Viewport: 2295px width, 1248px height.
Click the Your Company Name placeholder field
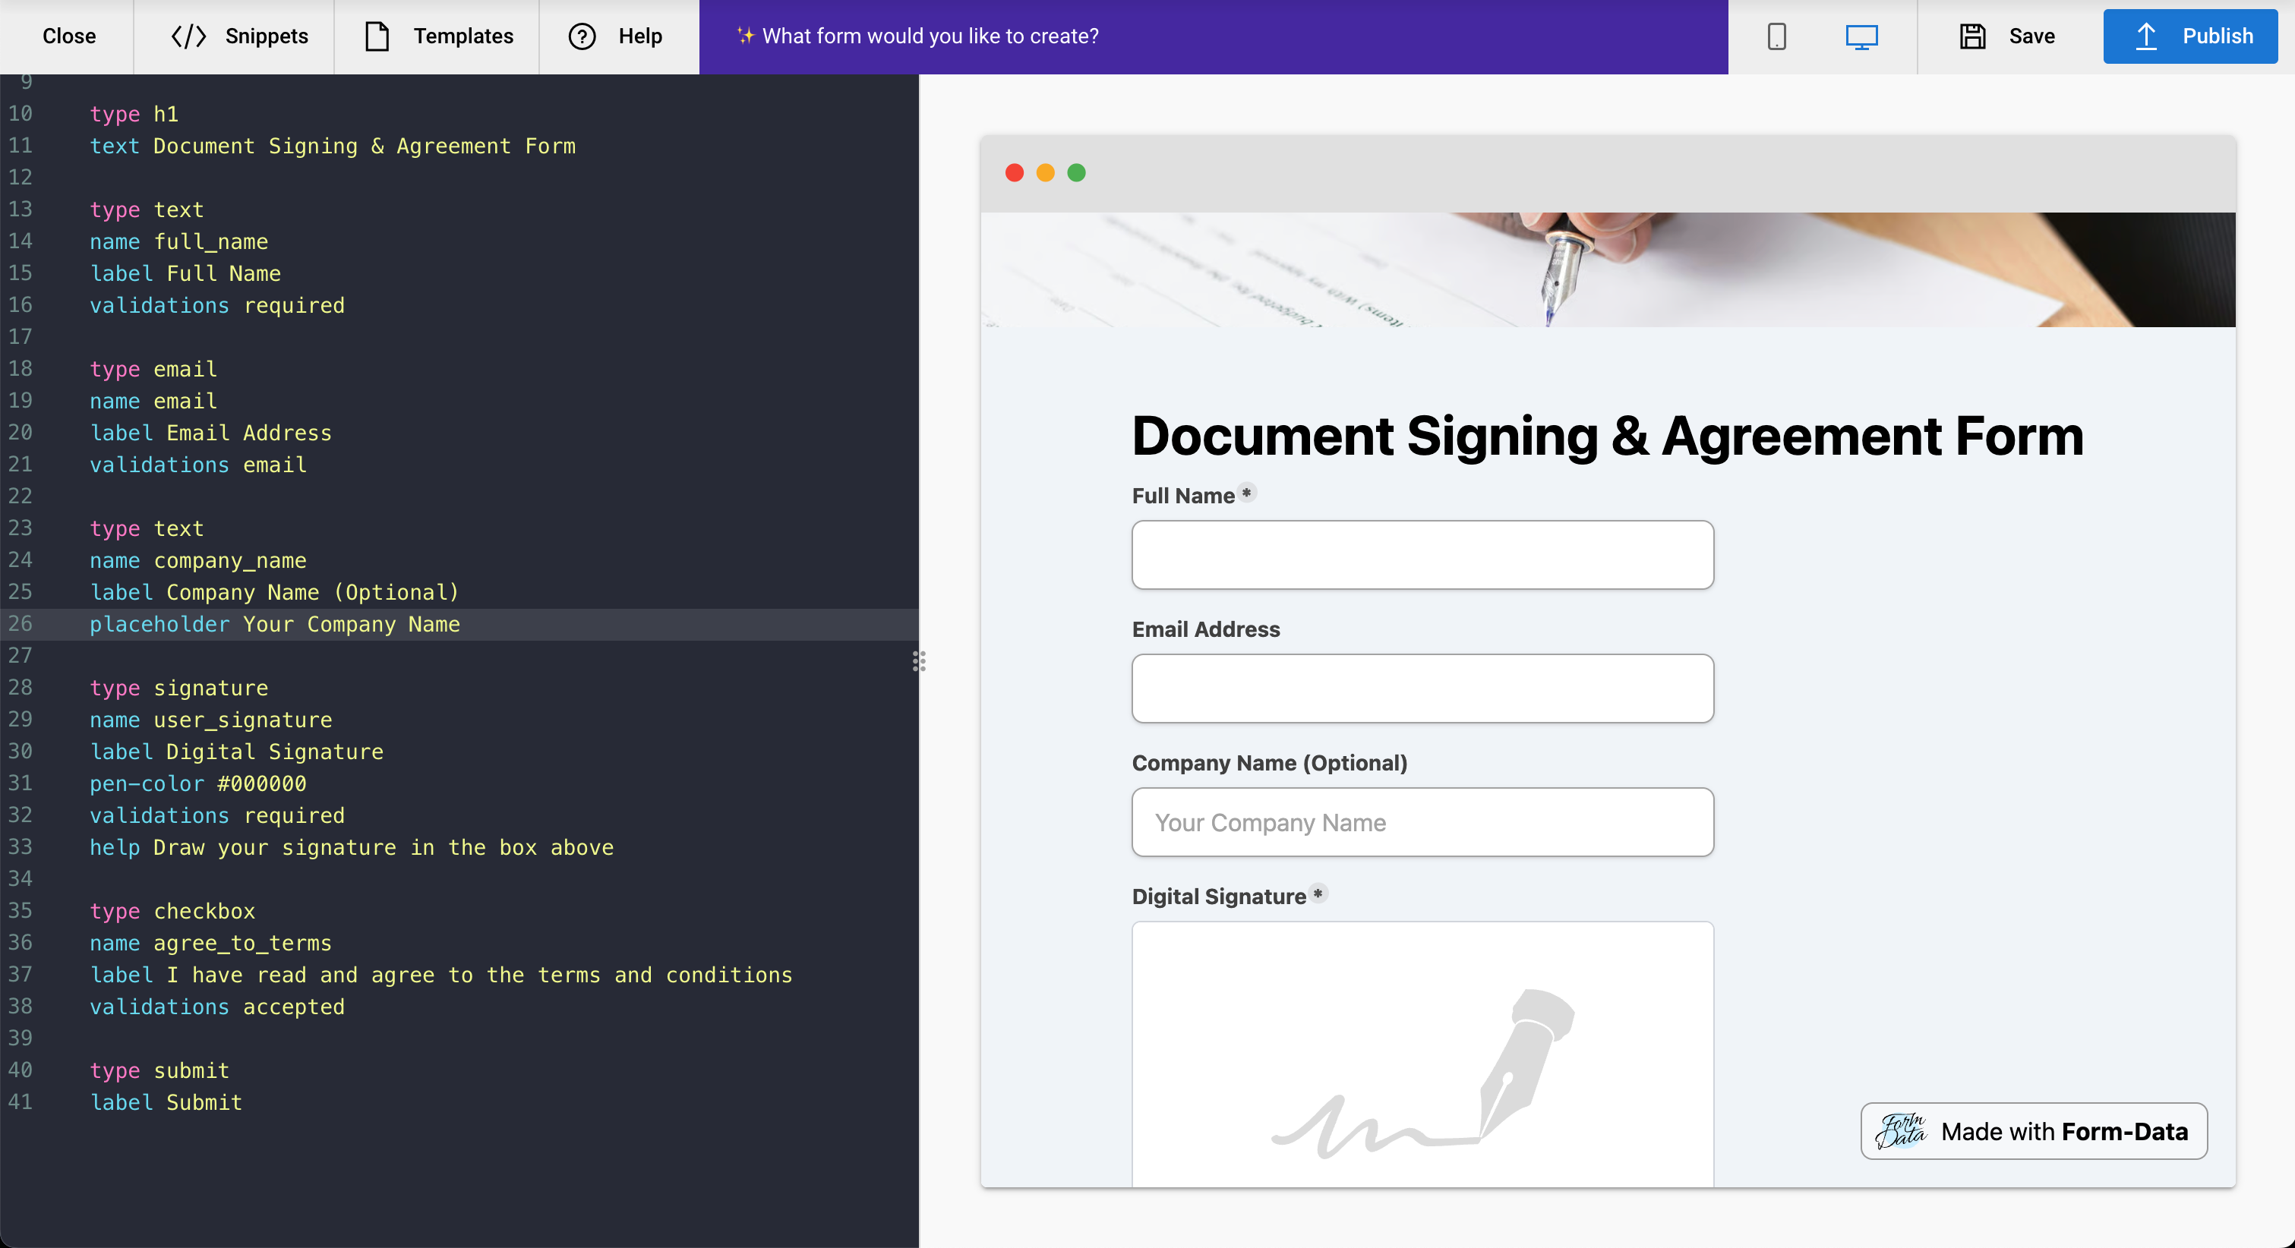click(x=1421, y=822)
